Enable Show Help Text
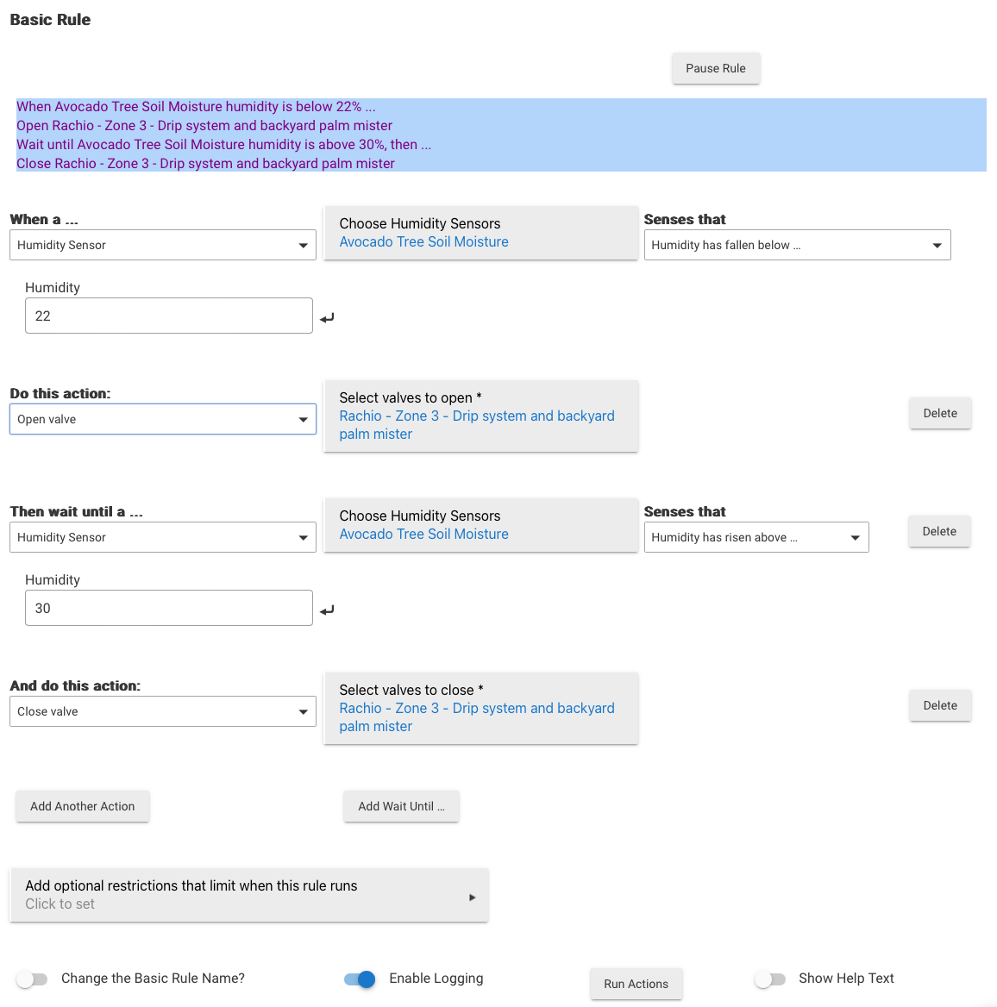 [x=770, y=979]
